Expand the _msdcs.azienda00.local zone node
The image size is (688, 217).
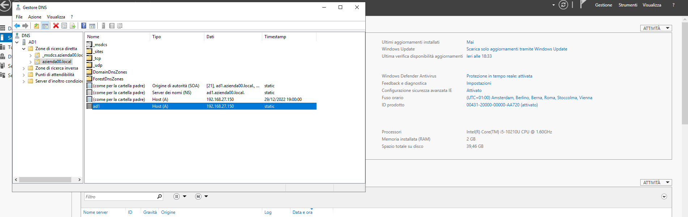[x=31, y=56]
